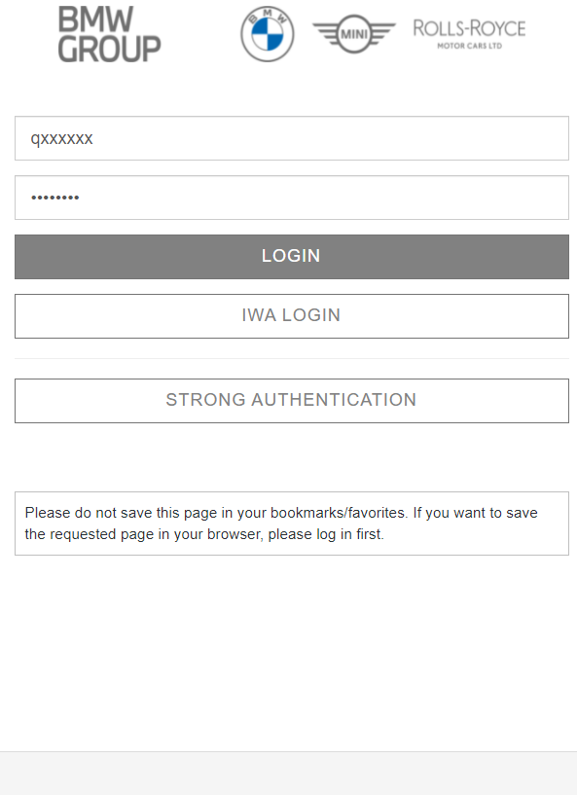Click the right wing of the MINI emblem
This screenshot has width=577, height=795.
[382, 32]
